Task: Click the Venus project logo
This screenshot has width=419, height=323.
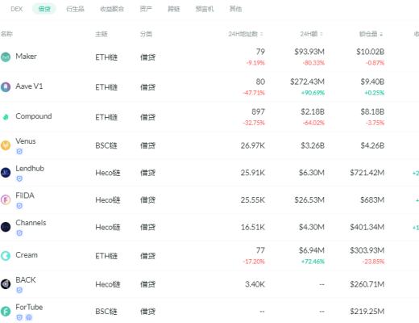Action: tap(6, 145)
